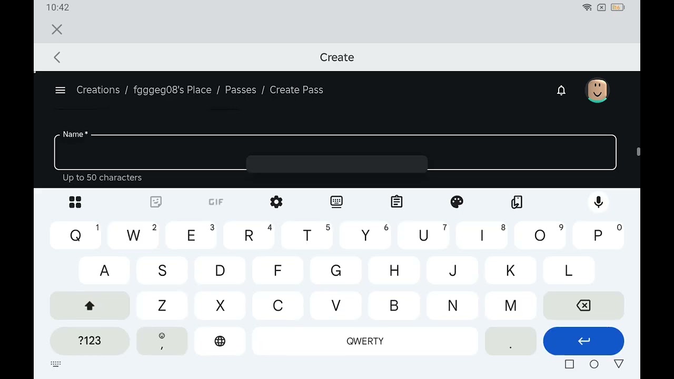The image size is (674, 379).
Task: Collapse the keyboard with the down triangle
Action: 619,364
